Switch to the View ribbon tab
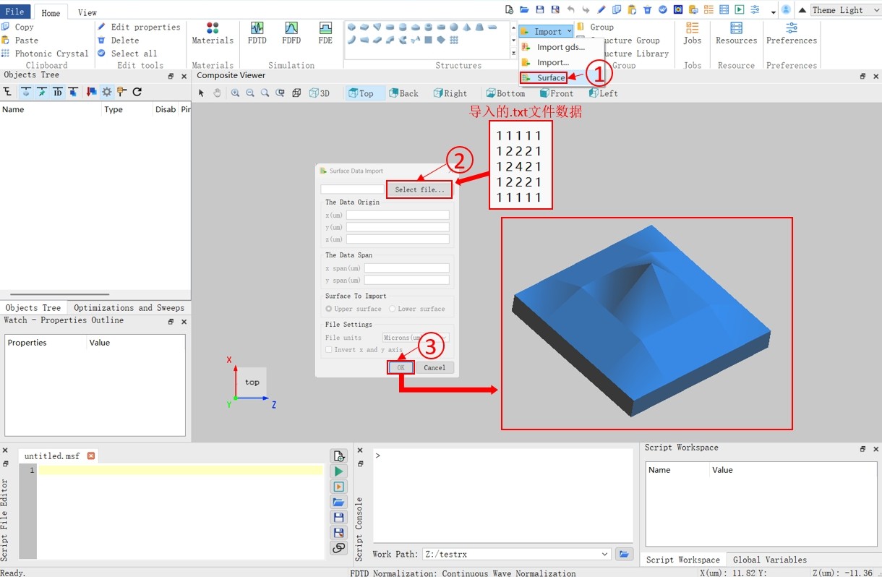Image resolution: width=882 pixels, height=577 pixels. coord(87,12)
